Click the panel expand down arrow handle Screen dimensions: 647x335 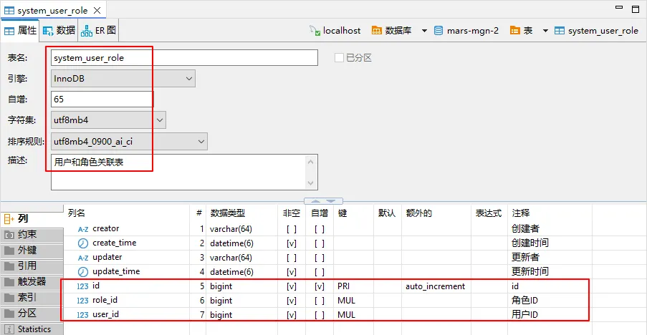pyautogui.click(x=331, y=201)
